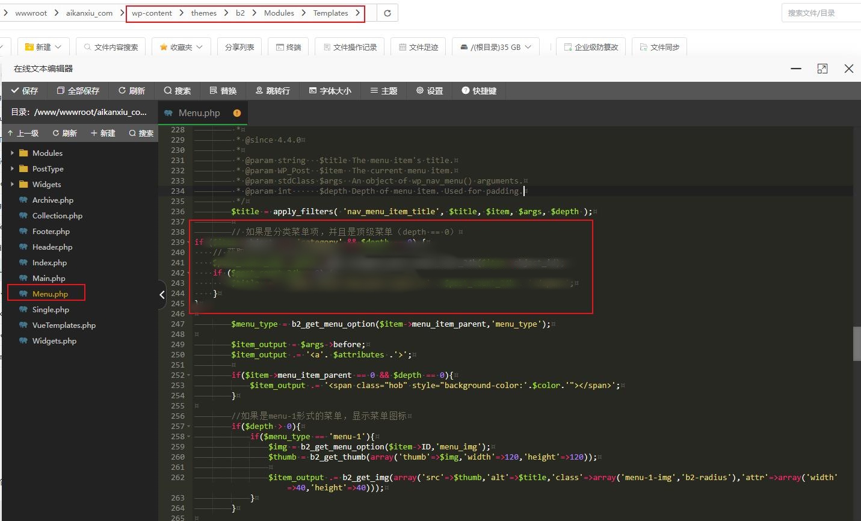Image resolution: width=861 pixels, height=521 pixels.
Task: Open Archive.php file
Action: click(x=52, y=200)
